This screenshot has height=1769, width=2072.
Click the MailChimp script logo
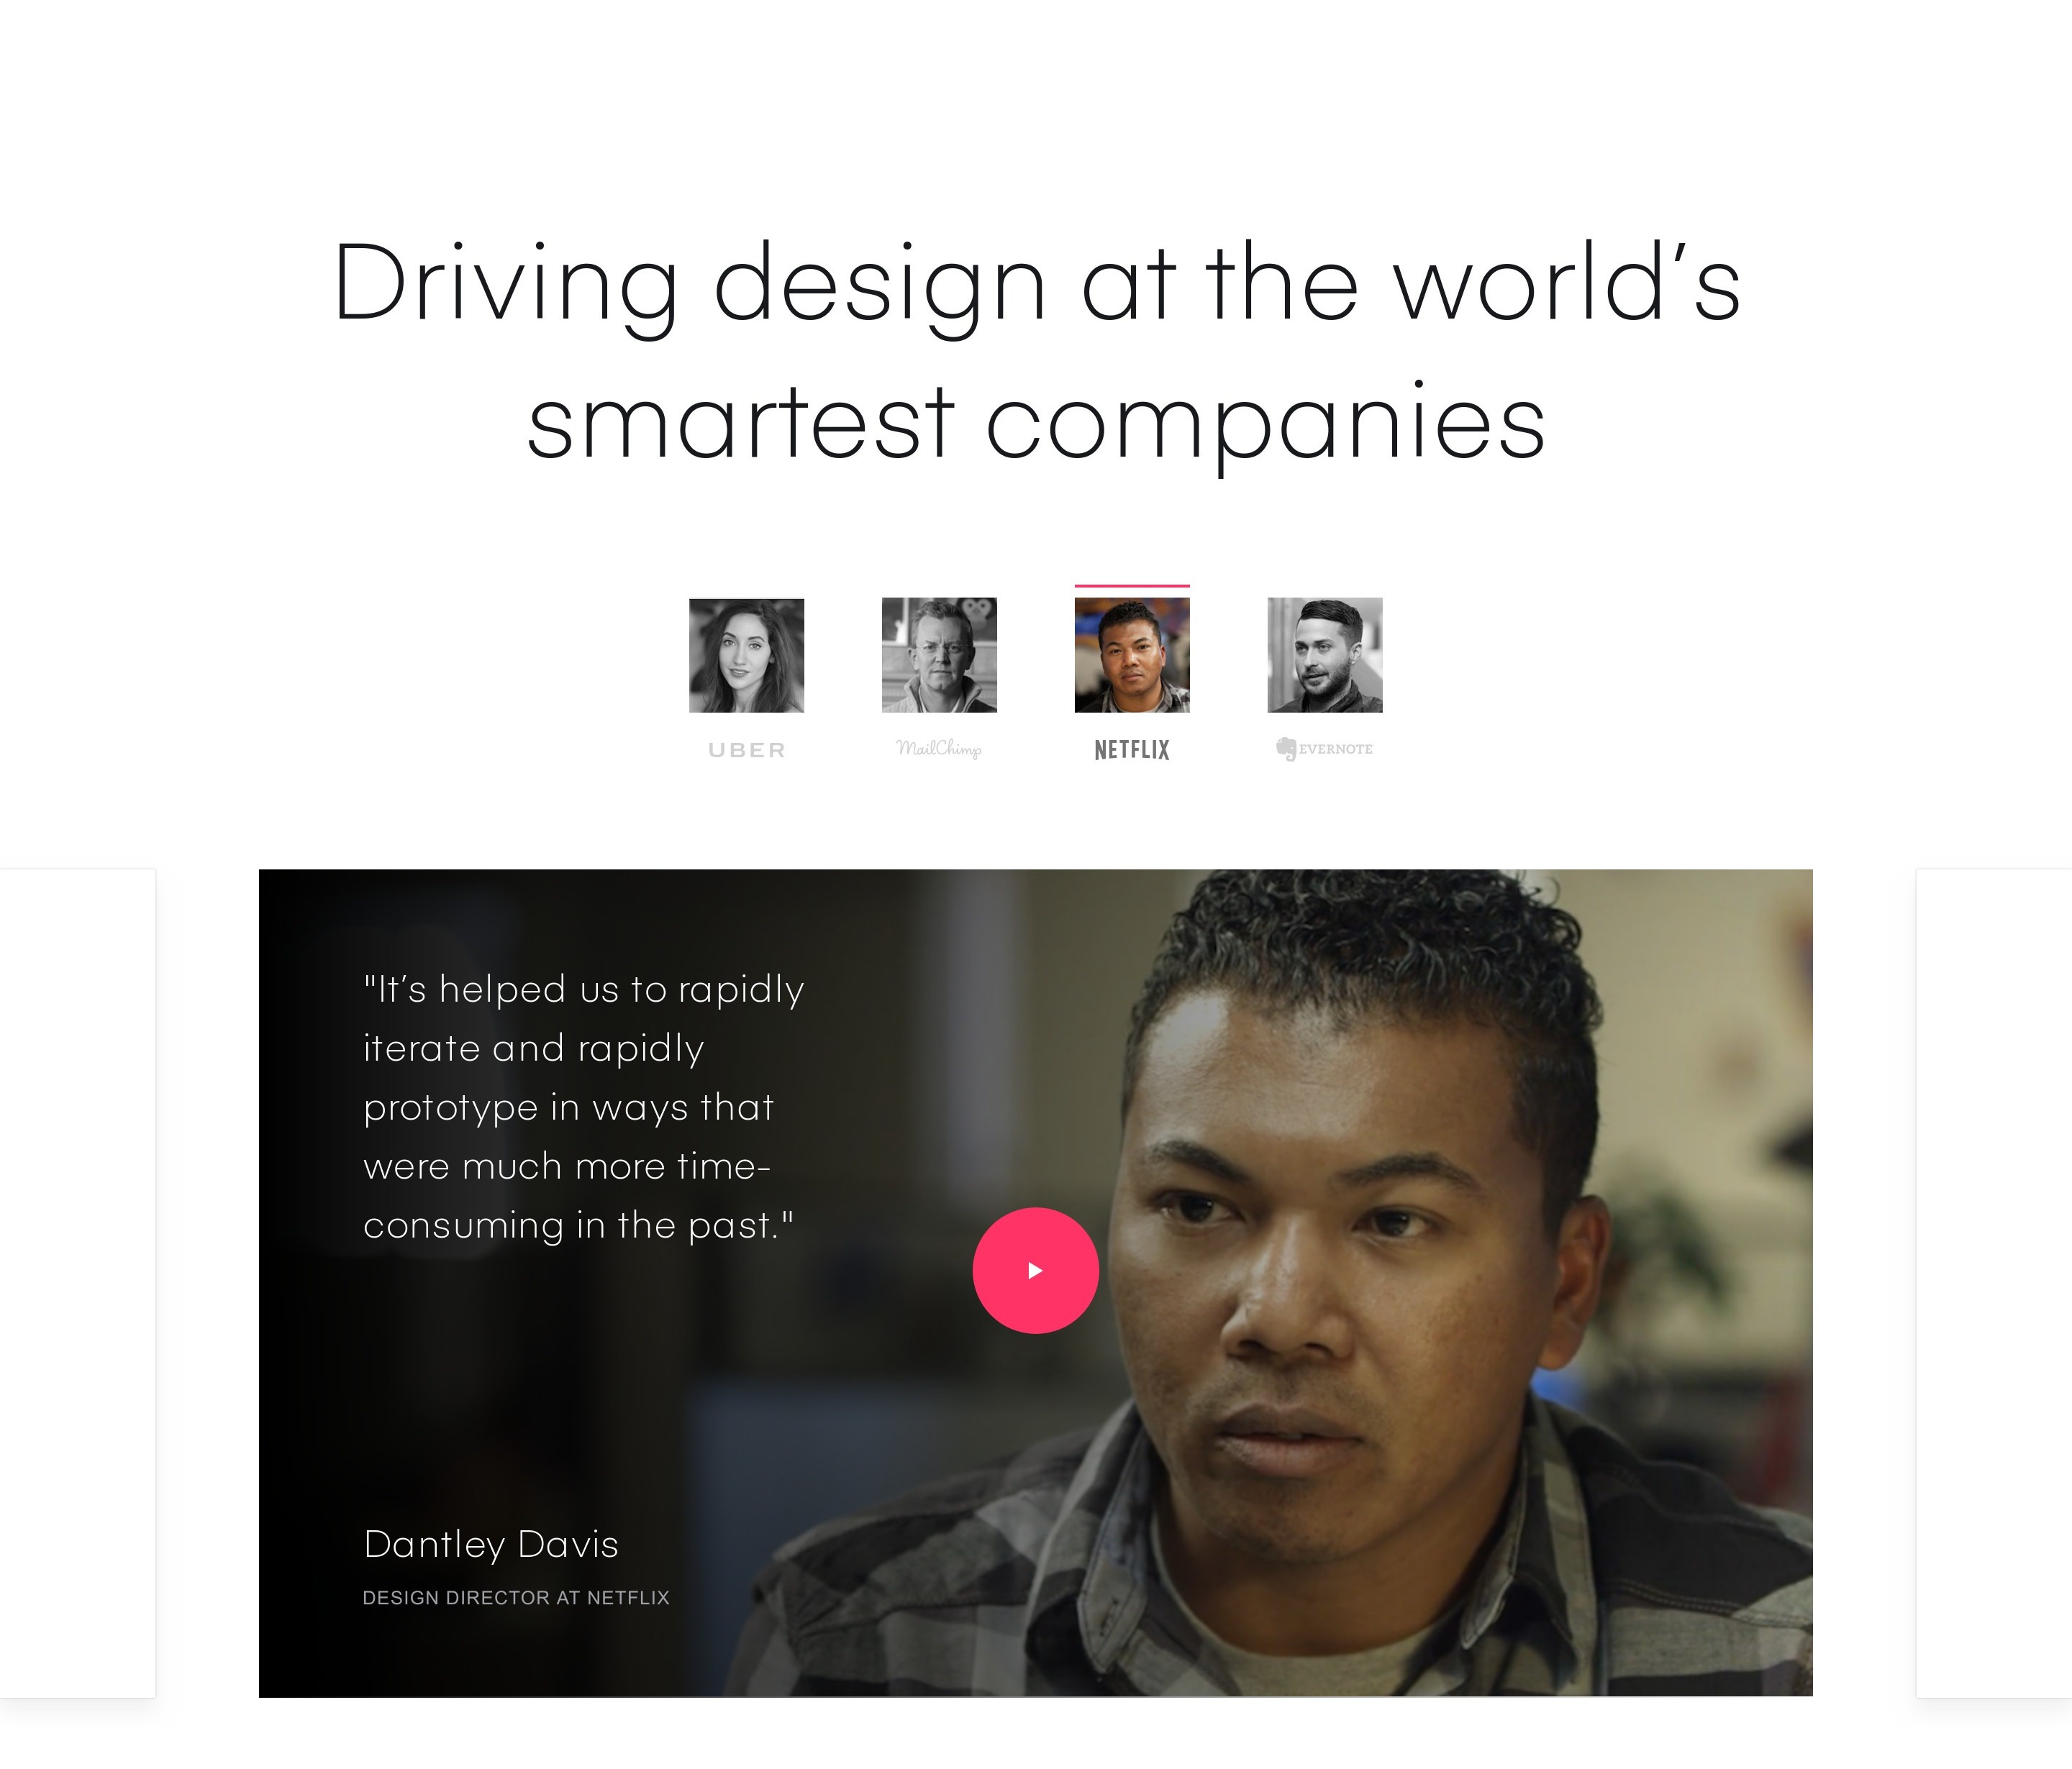click(x=939, y=749)
